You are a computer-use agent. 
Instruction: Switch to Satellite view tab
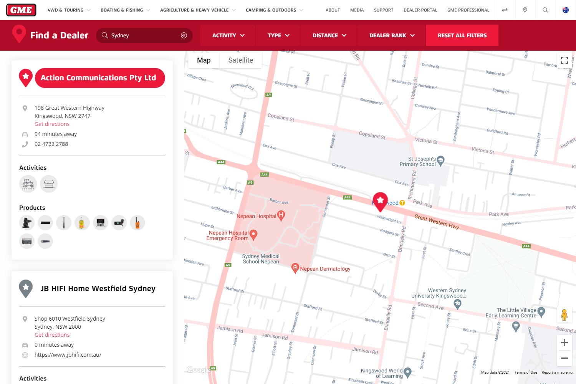(x=241, y=60)
